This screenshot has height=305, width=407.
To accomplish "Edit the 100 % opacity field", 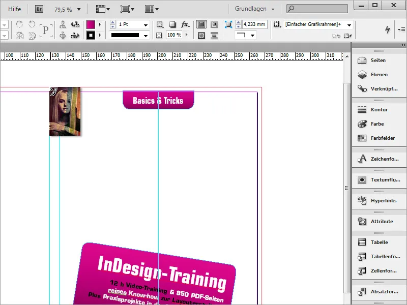I will [174, 35].
